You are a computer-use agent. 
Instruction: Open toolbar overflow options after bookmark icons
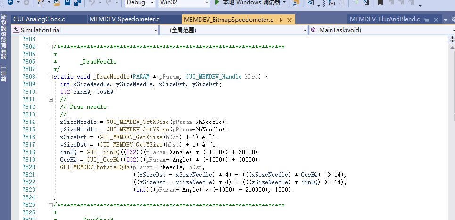pos(420,5)
